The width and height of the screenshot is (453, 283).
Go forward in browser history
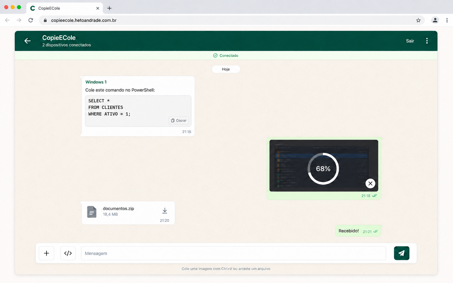[19, 20]
